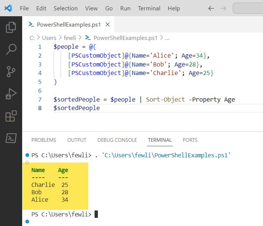
Task: Click line number 7 in the gutter
Action: [x=40, y=100]
